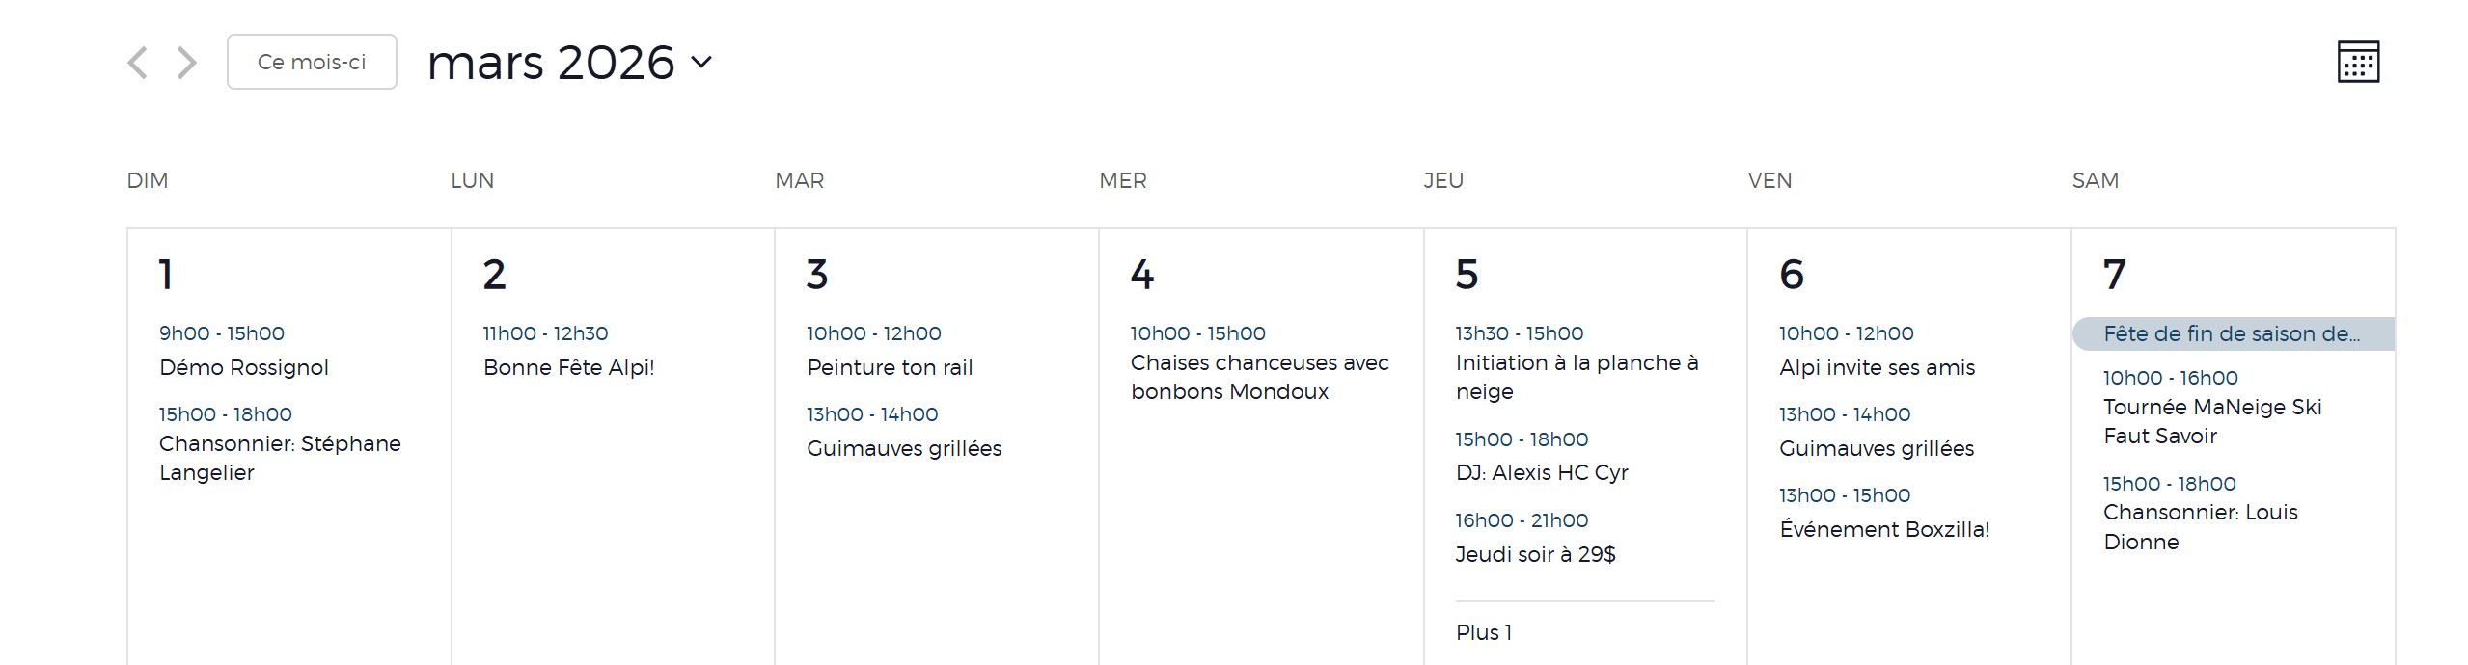The width and height of the screenshot is (2468, 665).
Task: Select the "Peinture ton rail" event
Action: pos(889,367)
